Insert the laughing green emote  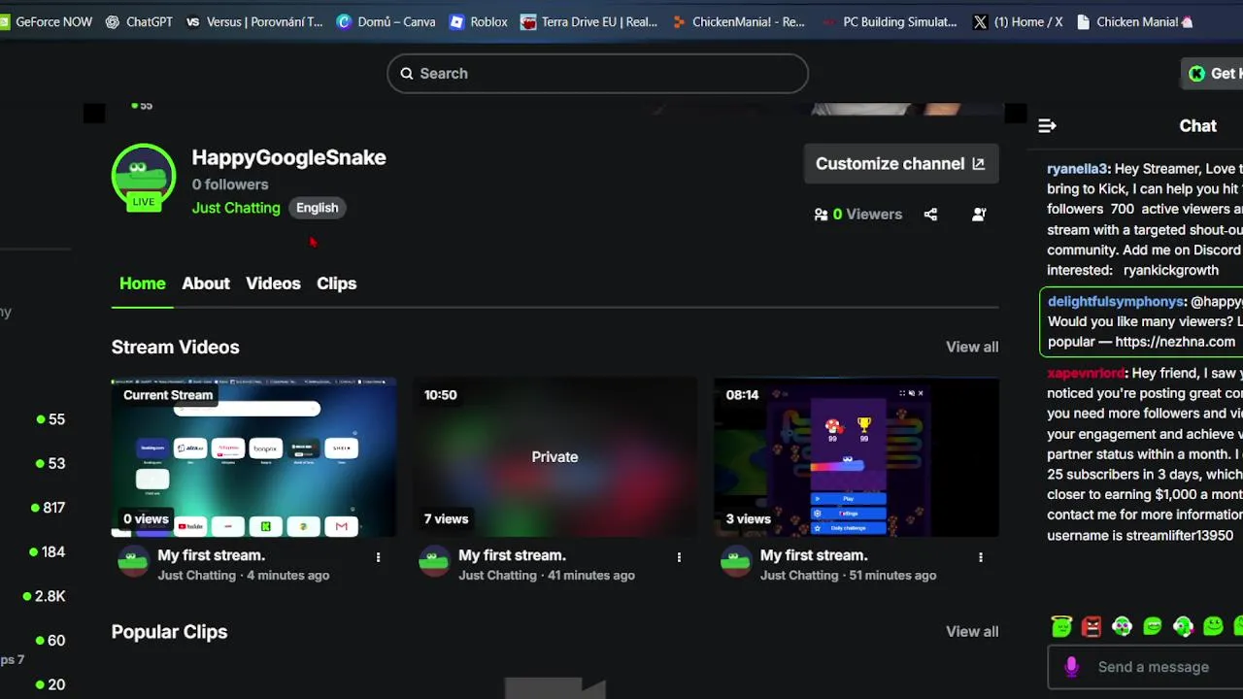click(1153, 626)
